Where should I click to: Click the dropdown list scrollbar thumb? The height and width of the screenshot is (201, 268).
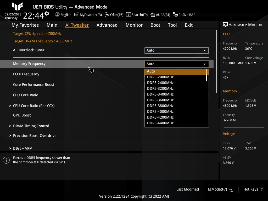[x=206, y=75]
